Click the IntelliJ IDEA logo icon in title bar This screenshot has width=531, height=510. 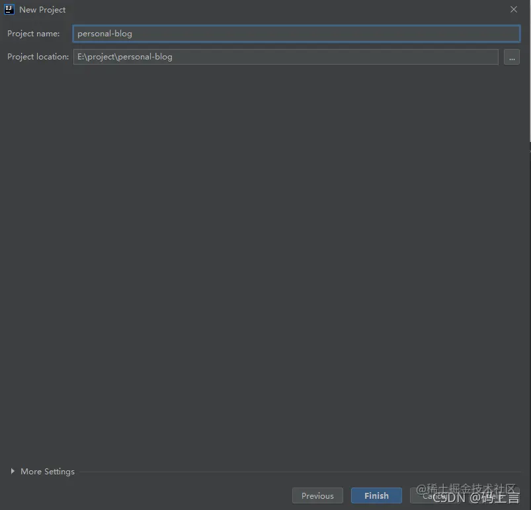(9, 9)
